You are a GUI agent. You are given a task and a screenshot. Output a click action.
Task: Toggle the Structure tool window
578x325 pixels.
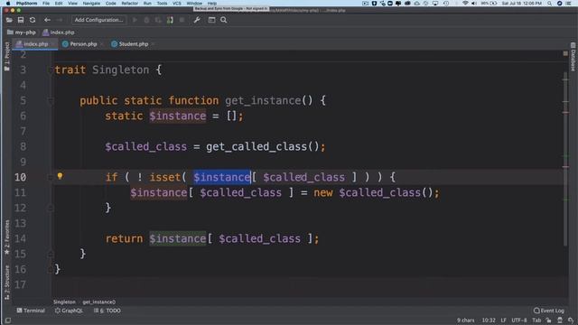(x=6, y=282)
